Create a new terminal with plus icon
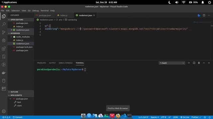Screen dimensions: 213x119 pyautogui.click(x=189, y=63)
